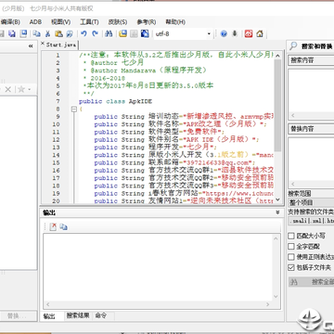This screenshot has height=334, width=334.
Task: Enable the 匹配大小写 checkbox
Action: pos(291,236)
